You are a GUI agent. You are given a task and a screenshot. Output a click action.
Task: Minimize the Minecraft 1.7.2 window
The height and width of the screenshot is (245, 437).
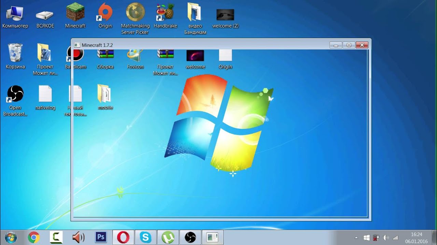(x=336, y=45)
